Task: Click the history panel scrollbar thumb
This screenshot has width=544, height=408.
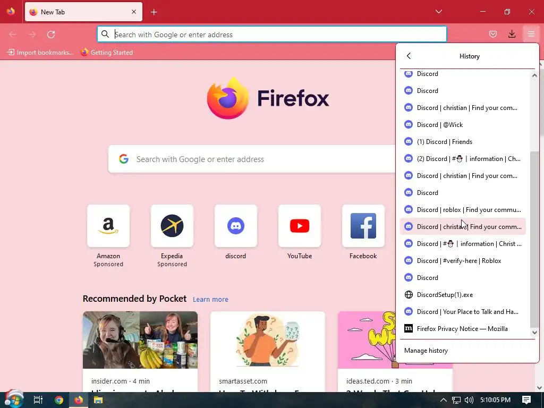Action: pos(534,239)
